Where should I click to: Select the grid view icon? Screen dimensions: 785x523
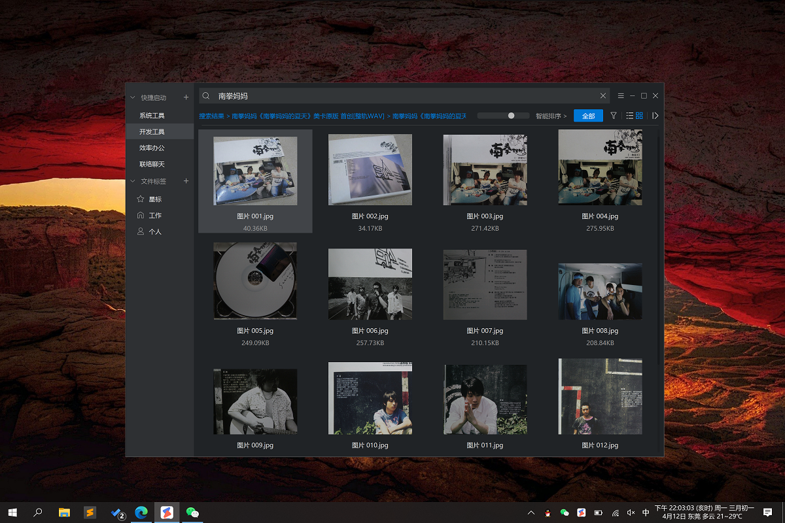639,115
